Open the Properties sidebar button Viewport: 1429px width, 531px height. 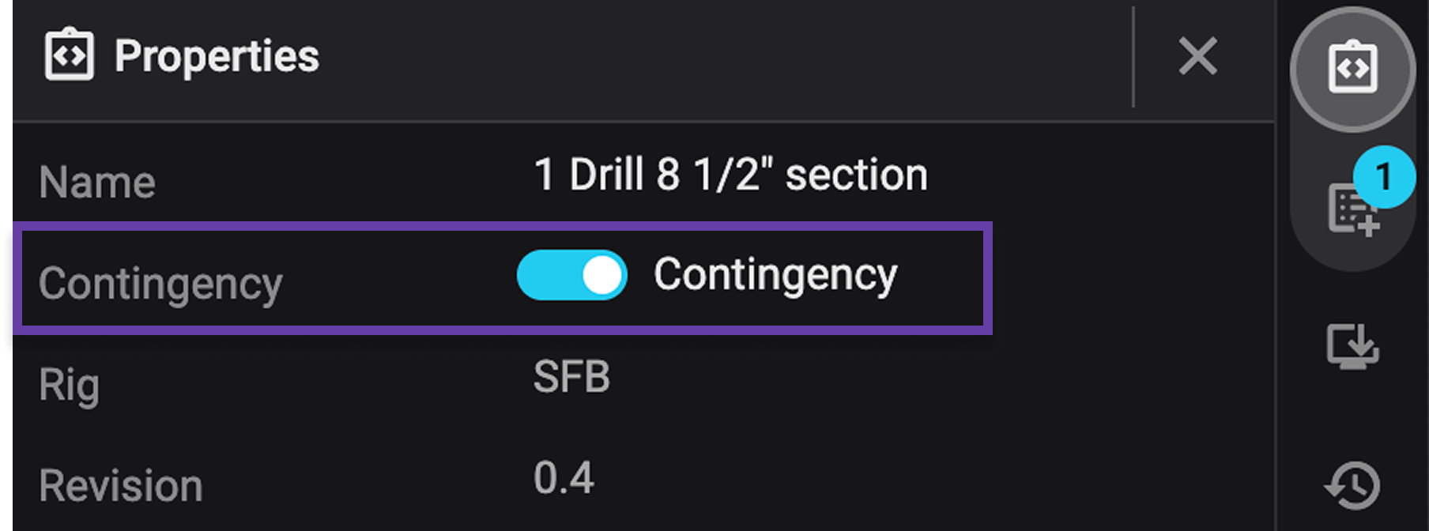click(x=1352, y=69)
